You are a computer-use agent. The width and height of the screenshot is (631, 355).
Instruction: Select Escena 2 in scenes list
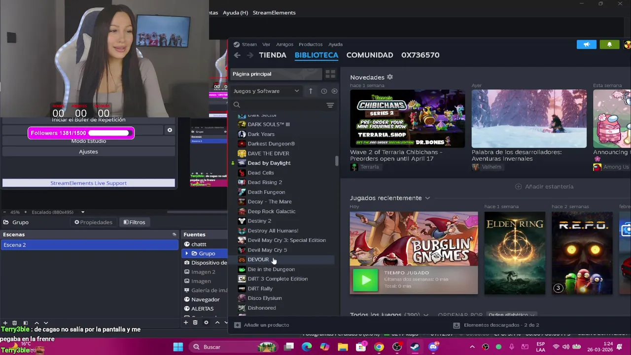click(89, 245)
